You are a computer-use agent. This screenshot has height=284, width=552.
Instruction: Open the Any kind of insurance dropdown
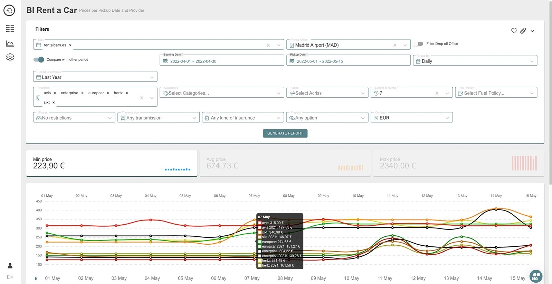243,117
